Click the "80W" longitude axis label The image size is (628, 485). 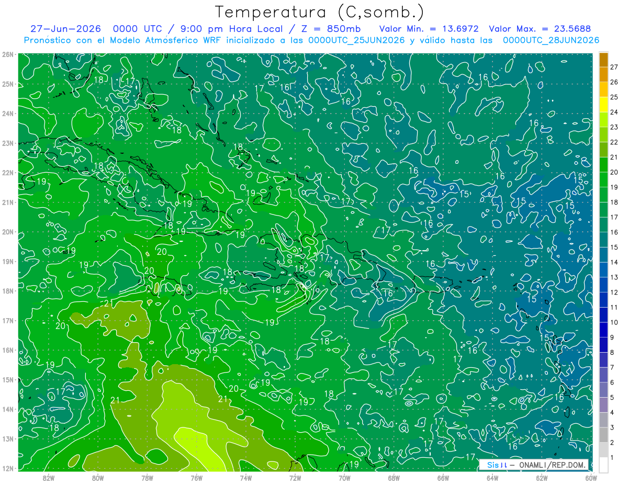[98, 478]
